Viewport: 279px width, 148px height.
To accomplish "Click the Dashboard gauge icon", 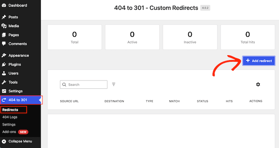I will [x=4, y=5].
